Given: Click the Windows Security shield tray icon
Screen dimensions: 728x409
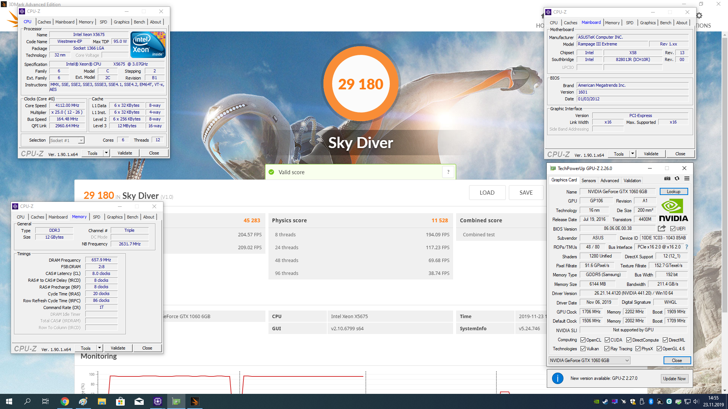Looking at the screenshot, I should 633,401.
